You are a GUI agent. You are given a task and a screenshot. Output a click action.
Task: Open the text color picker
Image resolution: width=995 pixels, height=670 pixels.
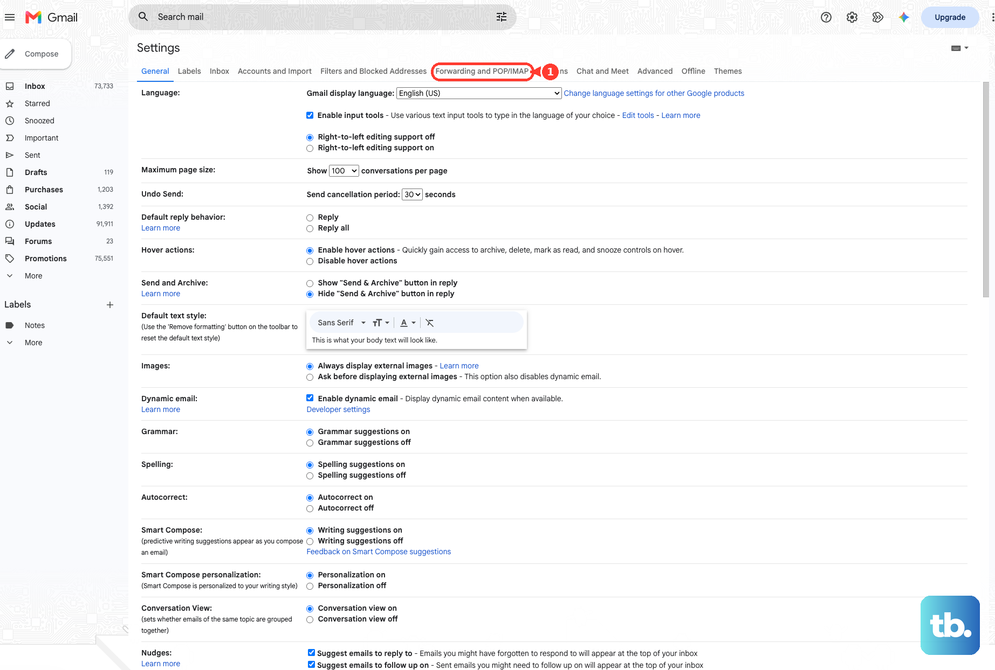coord(408,323)
